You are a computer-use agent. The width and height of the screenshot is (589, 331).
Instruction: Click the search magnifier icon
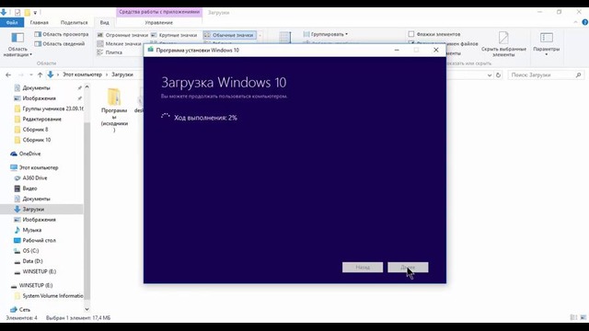(579, 75)
